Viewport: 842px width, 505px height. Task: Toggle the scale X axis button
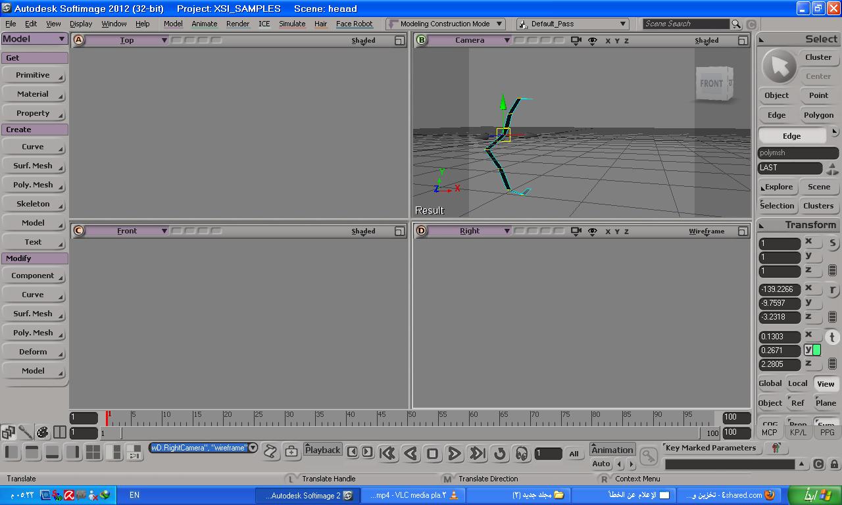(813, 243)
